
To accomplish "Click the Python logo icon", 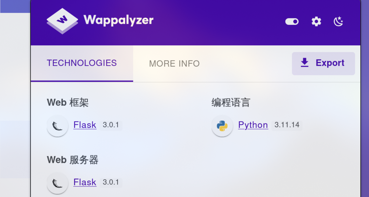I will 222,126.
